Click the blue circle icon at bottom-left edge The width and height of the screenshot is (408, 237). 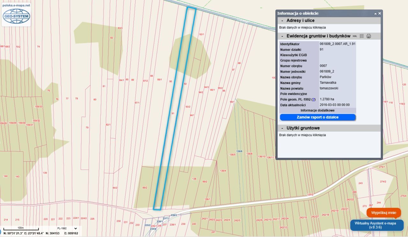(1, 232)
